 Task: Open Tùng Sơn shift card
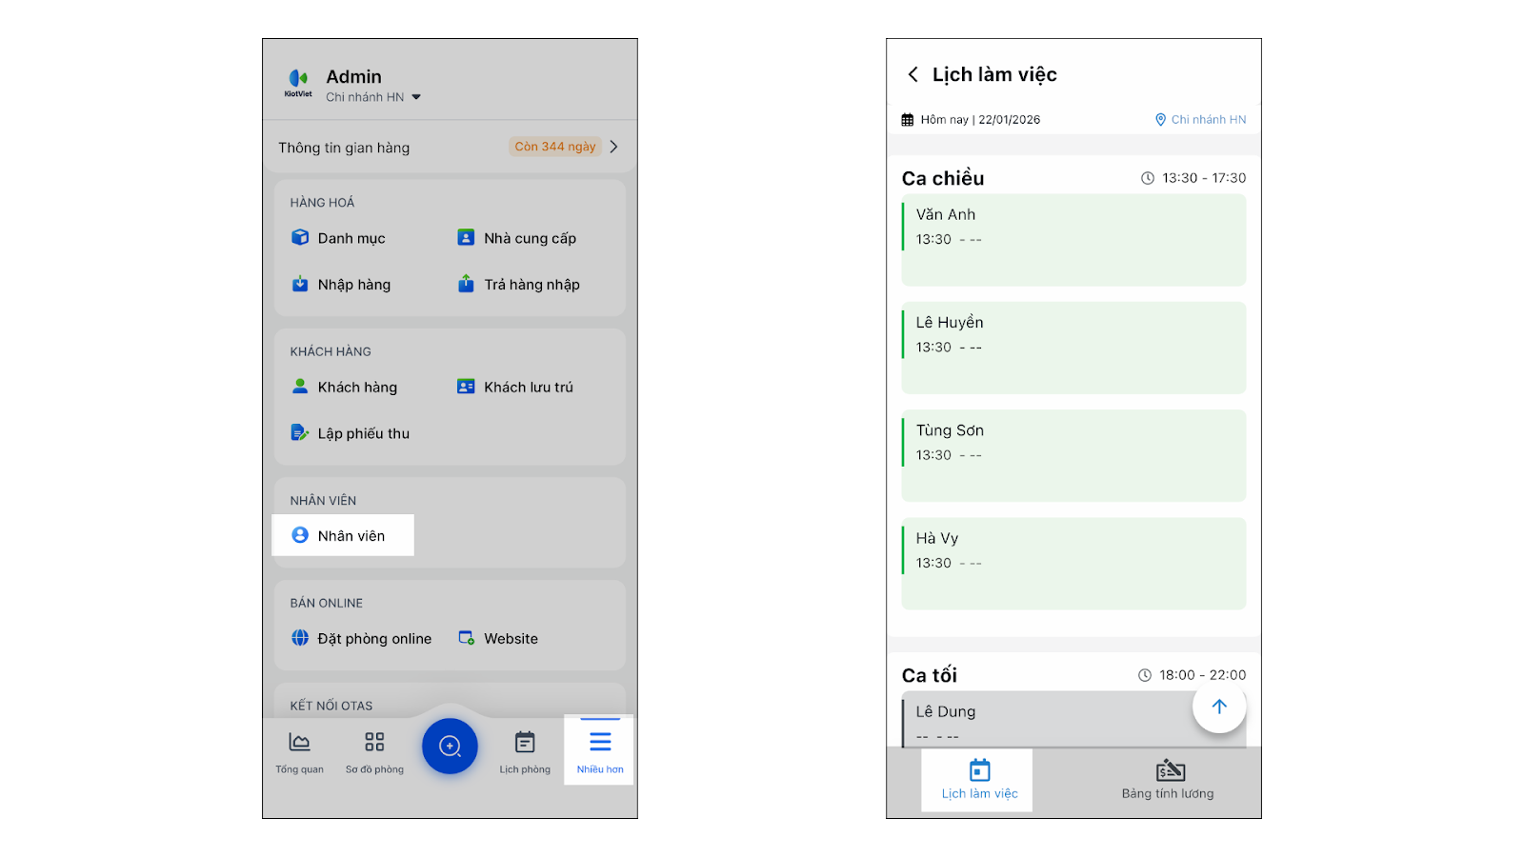point(1073,455)
